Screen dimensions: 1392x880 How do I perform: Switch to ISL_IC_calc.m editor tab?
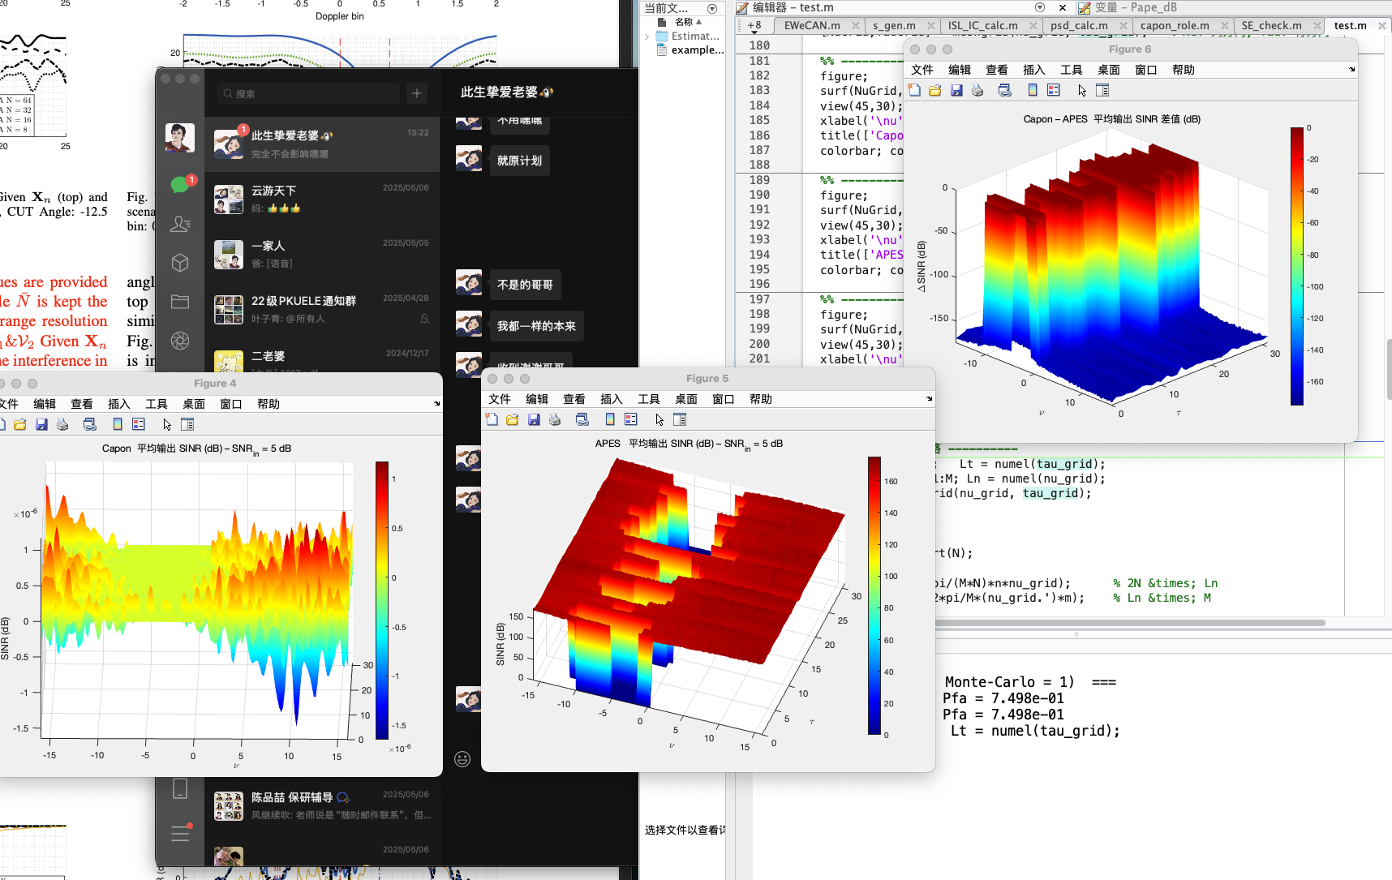pyautogui.click(x=982, y=26)
